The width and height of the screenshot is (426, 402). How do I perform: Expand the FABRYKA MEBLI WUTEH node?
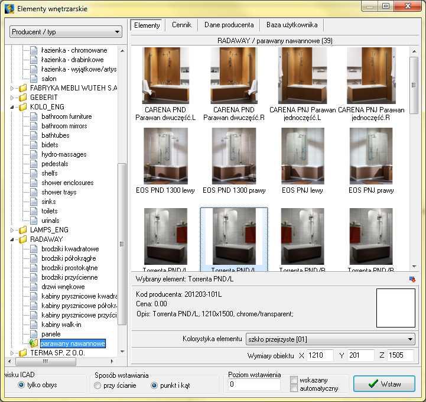tap(12, 88)
